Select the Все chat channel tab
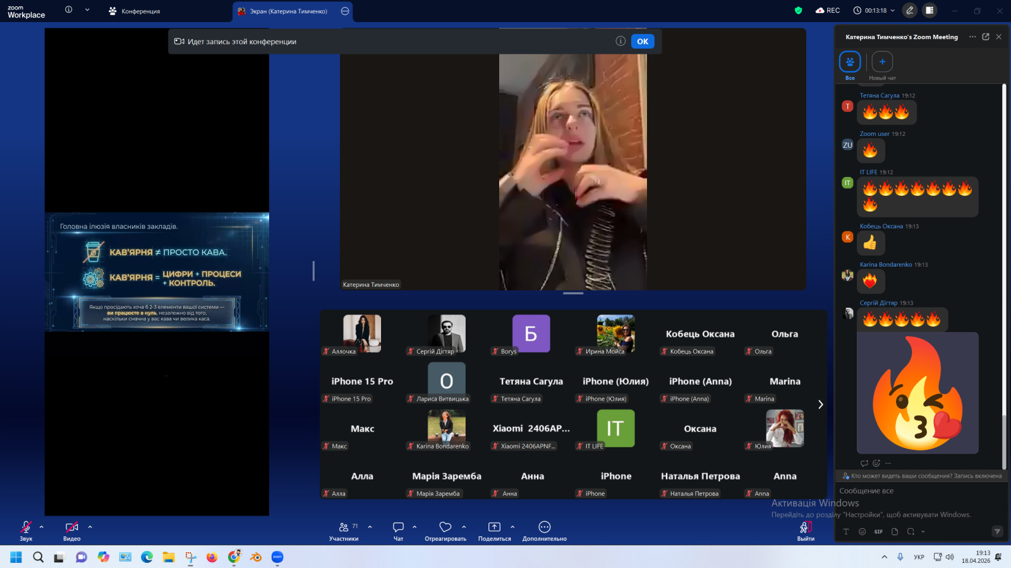Image resolution: width=1011 pixels, height=568 pixels. (x=850, y=63)
